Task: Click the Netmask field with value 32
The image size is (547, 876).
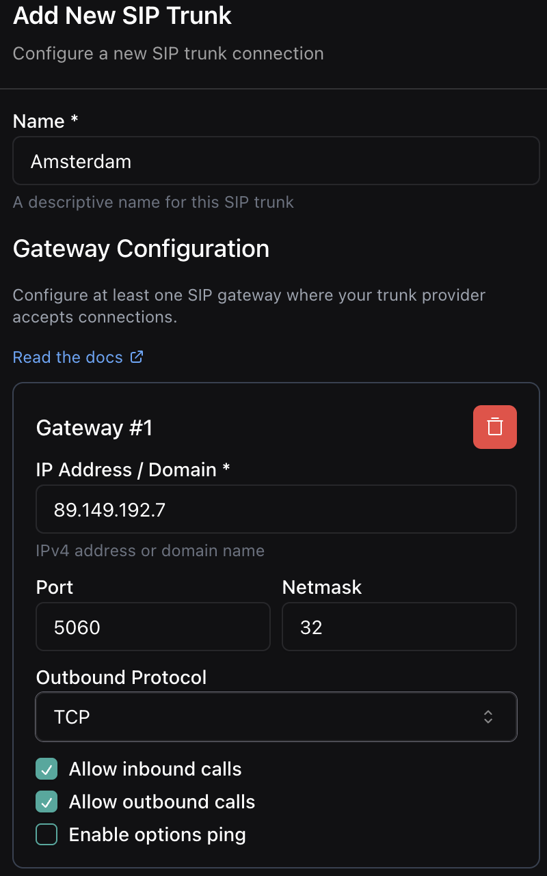Action: tap(399, 627)
